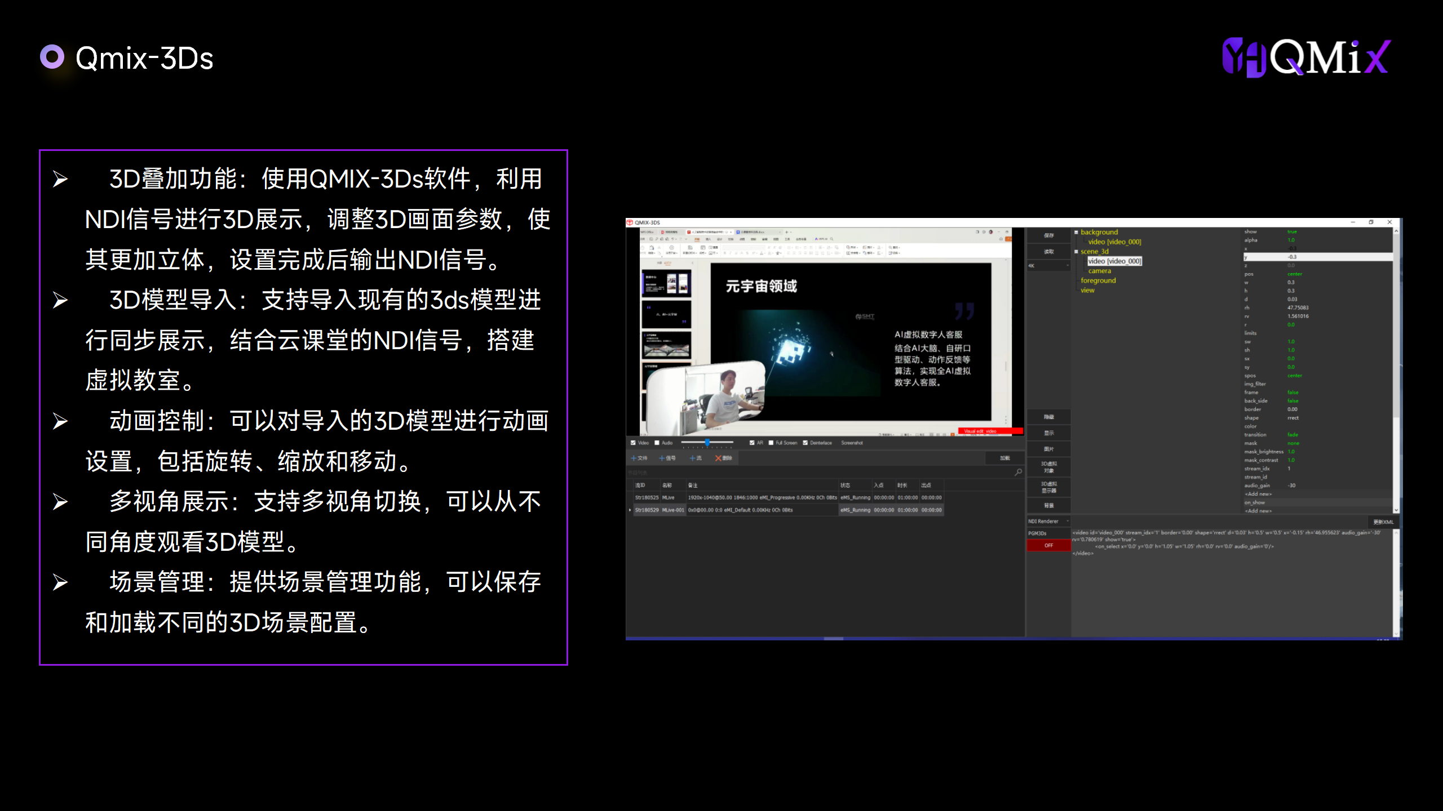The height and width of the screenshot is (811, 1443).
Task: Click the red X 删除 delete icon
Action: tap(718, 458)
